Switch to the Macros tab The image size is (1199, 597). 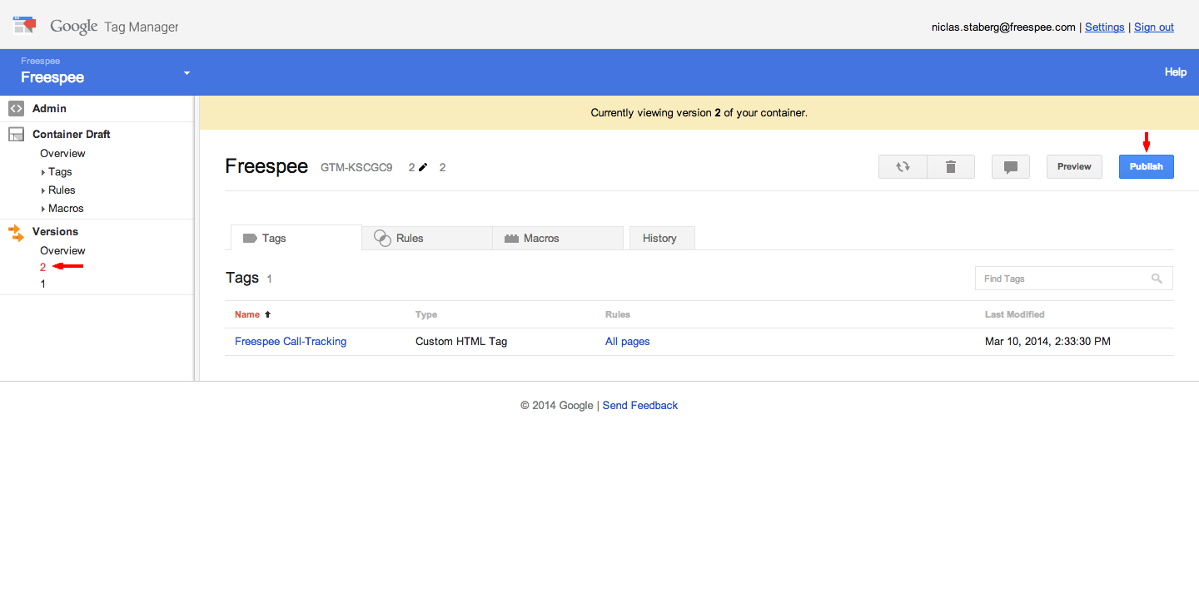click(558, 238)
